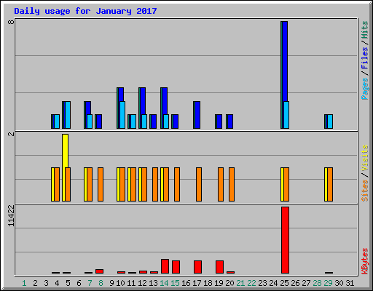Select the orange Sites bar for day 19
Image resolution: width=373 pixels, height=291 pixels.
tap(221, 184)
